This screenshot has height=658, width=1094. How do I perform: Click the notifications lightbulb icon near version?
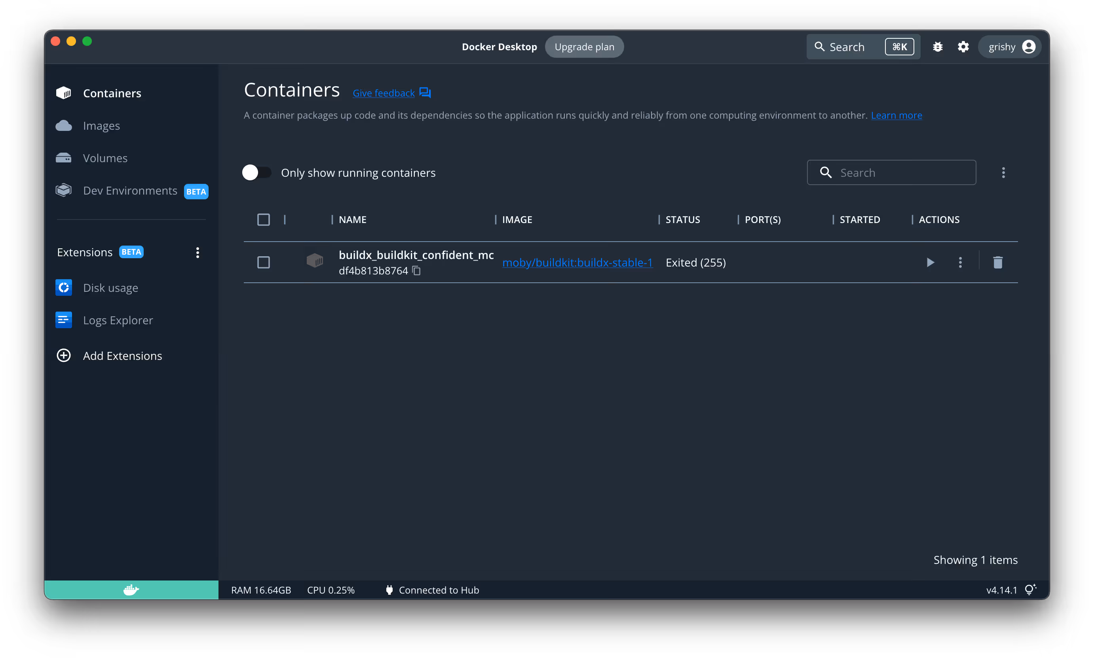click(1030, 590)
